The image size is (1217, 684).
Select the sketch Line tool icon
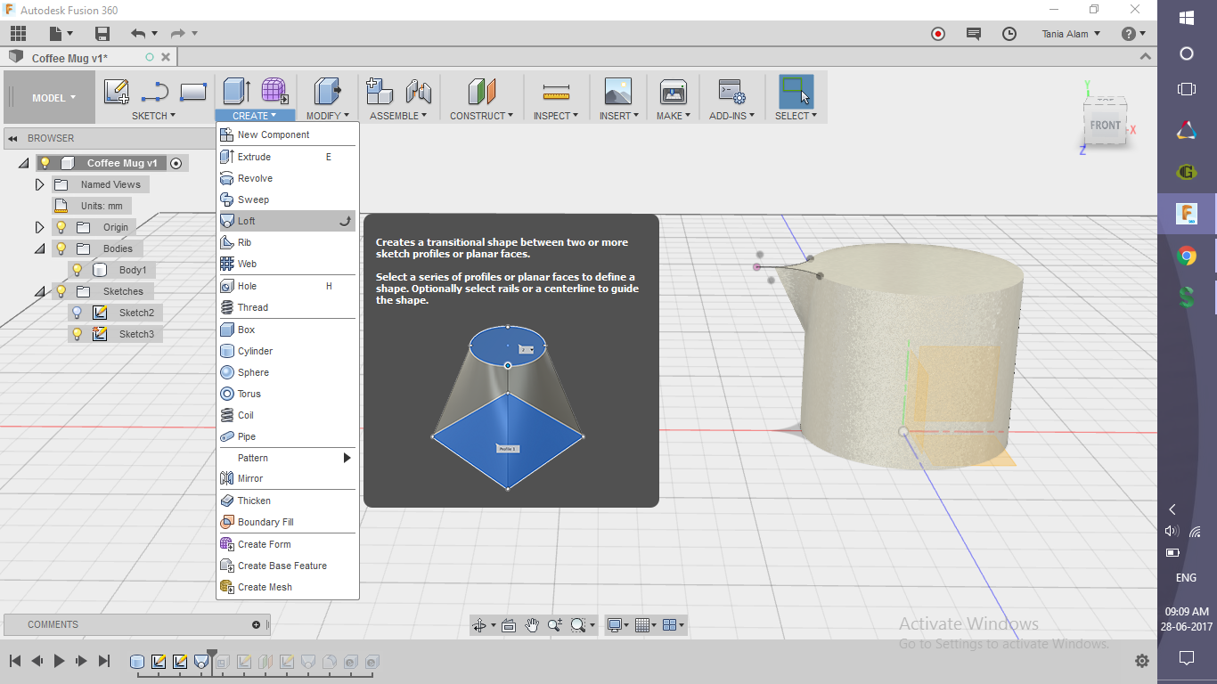click(155, 91)
